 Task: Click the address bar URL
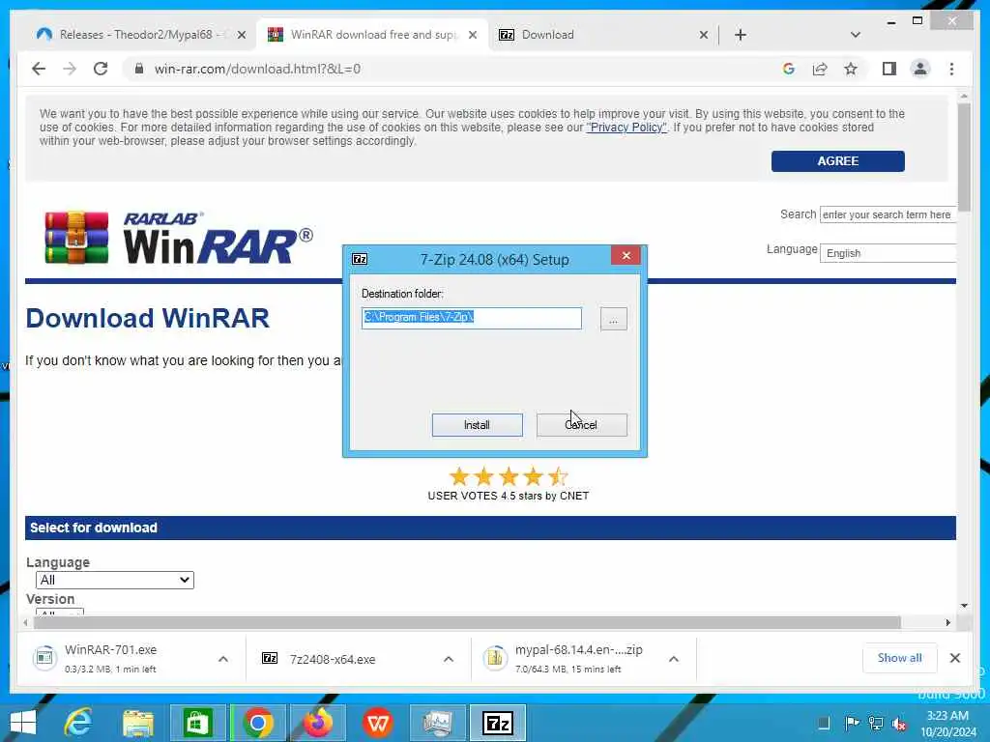point(257,69)
